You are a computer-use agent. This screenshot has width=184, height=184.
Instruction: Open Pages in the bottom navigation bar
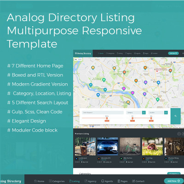(122, 181)
